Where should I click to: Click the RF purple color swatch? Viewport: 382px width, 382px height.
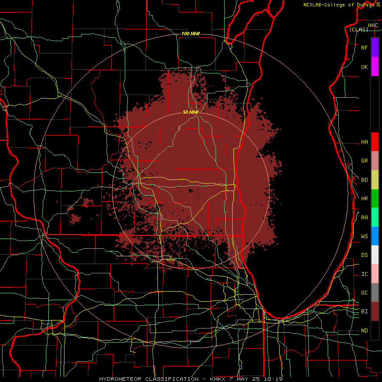click(x=375, y=48)
